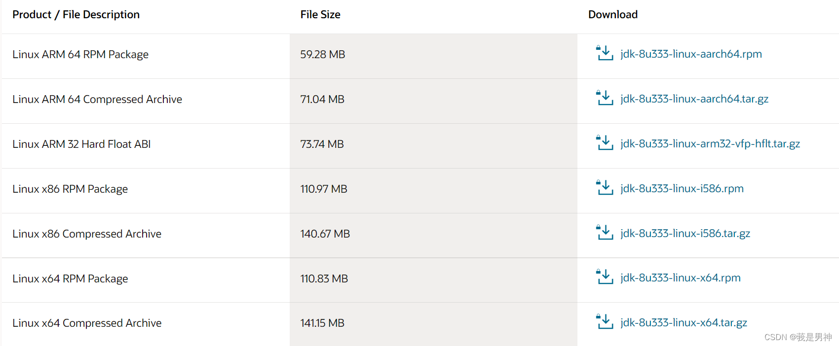This screenshot has height=346, width=839.
Task: Download jdk-8u333-linux-arm32-vfp-hflt.tar.gz via its link
Action: click(710, 143)
